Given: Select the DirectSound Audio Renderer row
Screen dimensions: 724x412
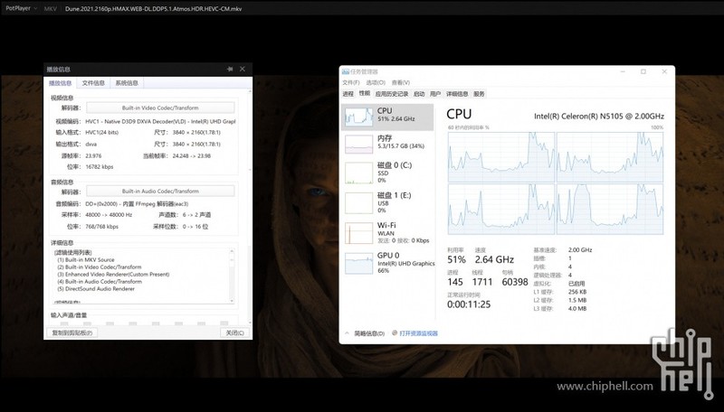Looking at the screenshot, I should (96, 289).
